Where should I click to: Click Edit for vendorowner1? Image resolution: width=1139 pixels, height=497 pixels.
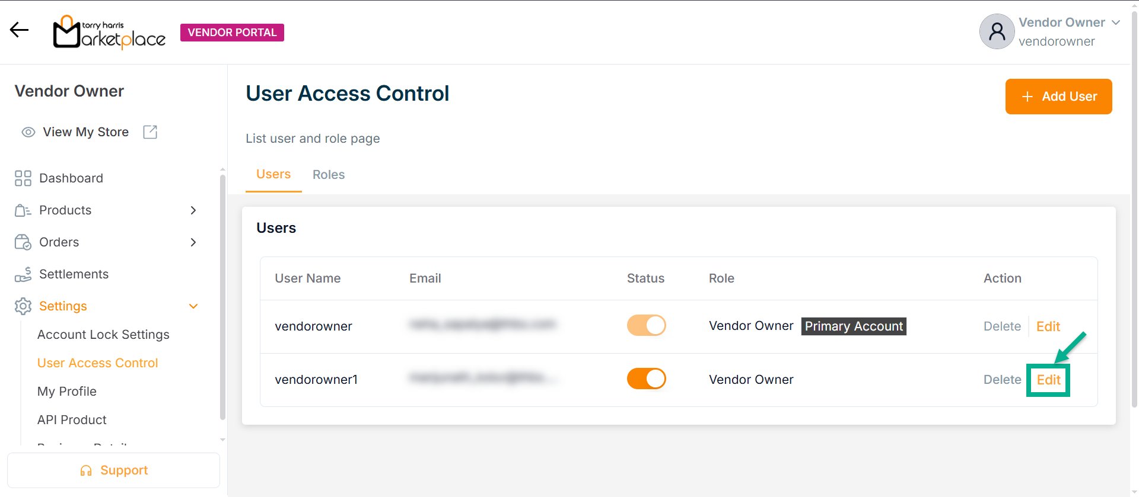click(x=1048, y=380)
